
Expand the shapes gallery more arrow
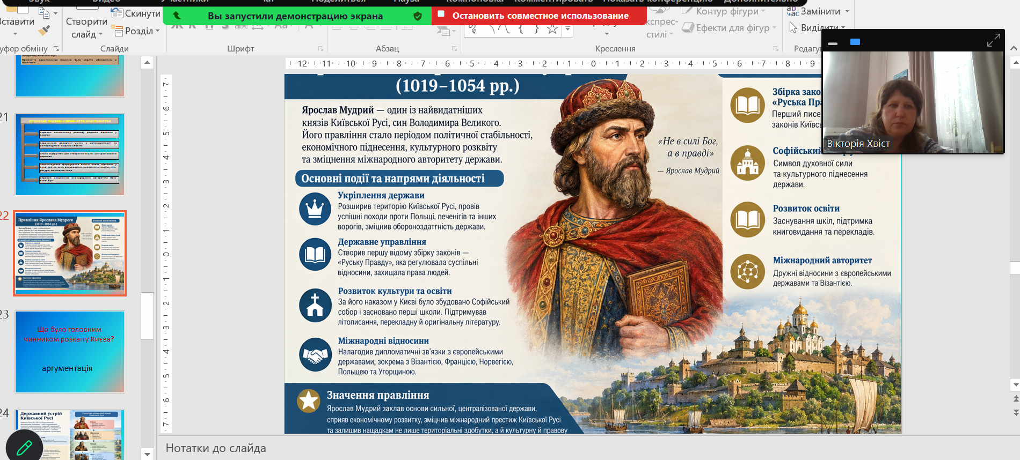(x=567, y=29)
